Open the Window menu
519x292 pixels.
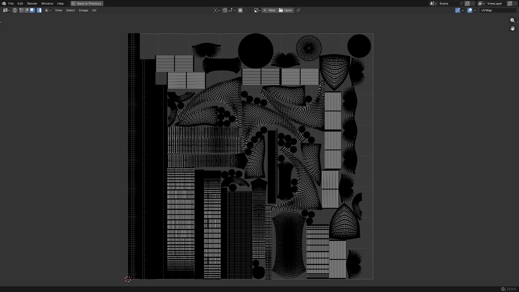click(47, 4)
